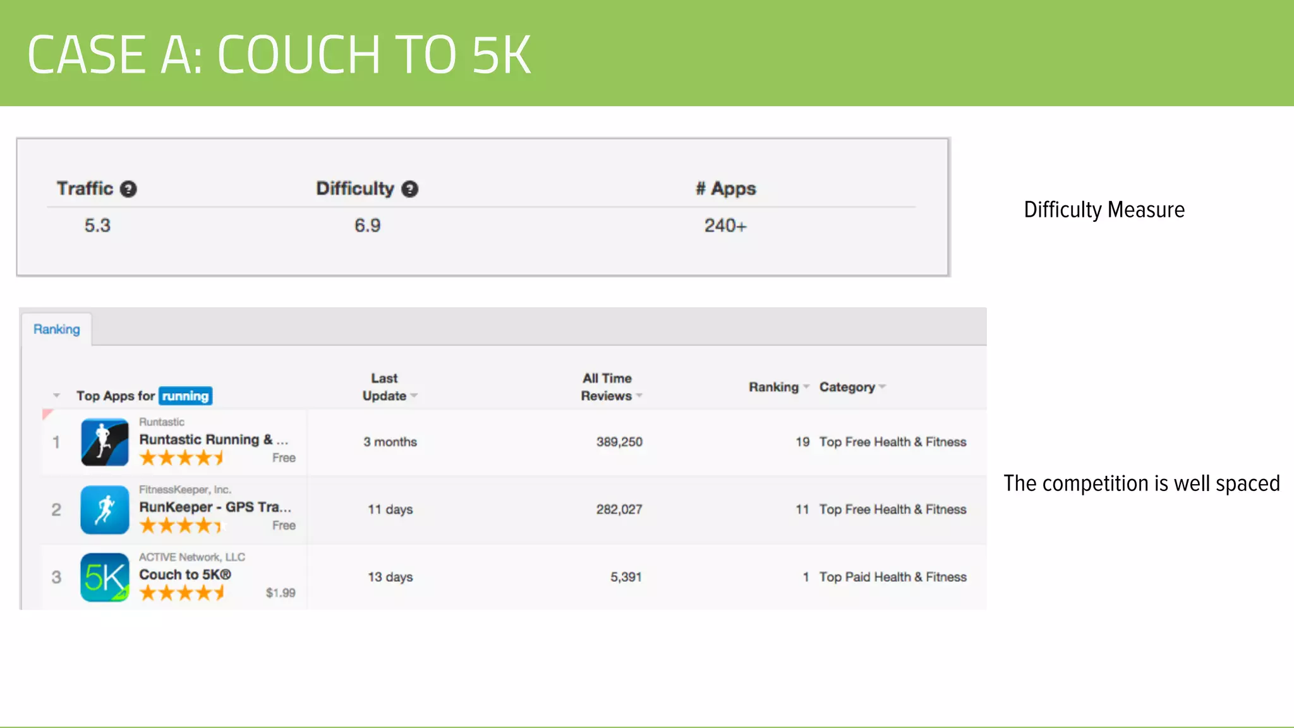Select the 389,250 reviews value
Viewport: 1294px width, 728px height.
click(619, 442)
